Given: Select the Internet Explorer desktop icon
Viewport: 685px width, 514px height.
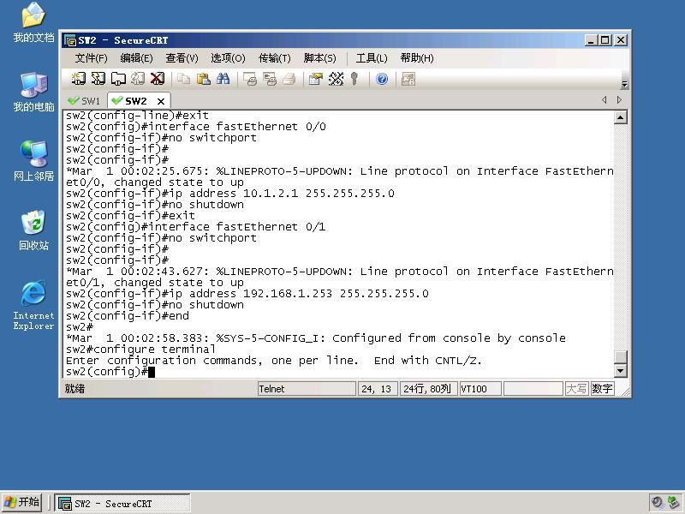Looking at the screenshot, I should (33, 305).
